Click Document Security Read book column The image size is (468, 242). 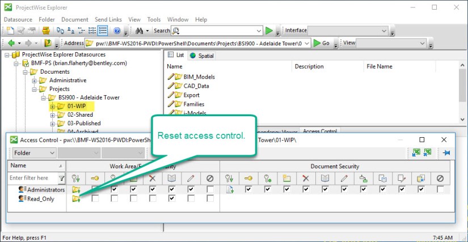324,178
